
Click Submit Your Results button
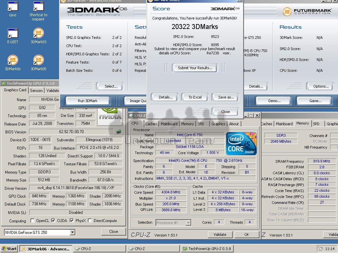point(195,68)
